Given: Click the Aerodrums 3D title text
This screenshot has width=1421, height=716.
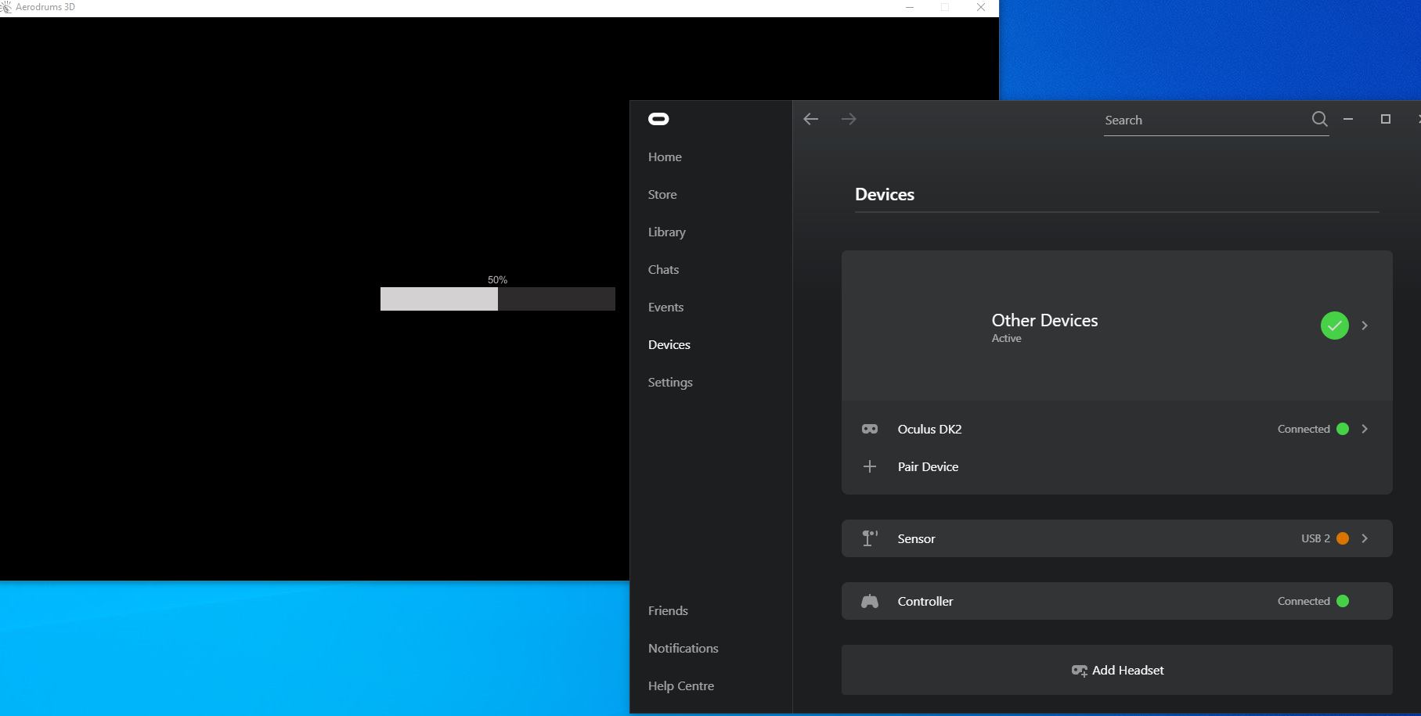Looking at the screenshot, I should [45, 7].
